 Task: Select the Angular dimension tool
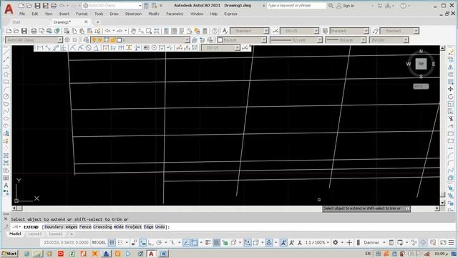click(x=96, y=48)
